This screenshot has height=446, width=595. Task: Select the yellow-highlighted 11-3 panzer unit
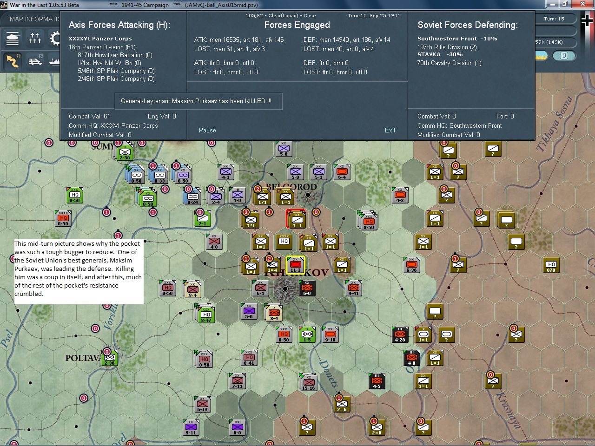[x=296, y=265]
